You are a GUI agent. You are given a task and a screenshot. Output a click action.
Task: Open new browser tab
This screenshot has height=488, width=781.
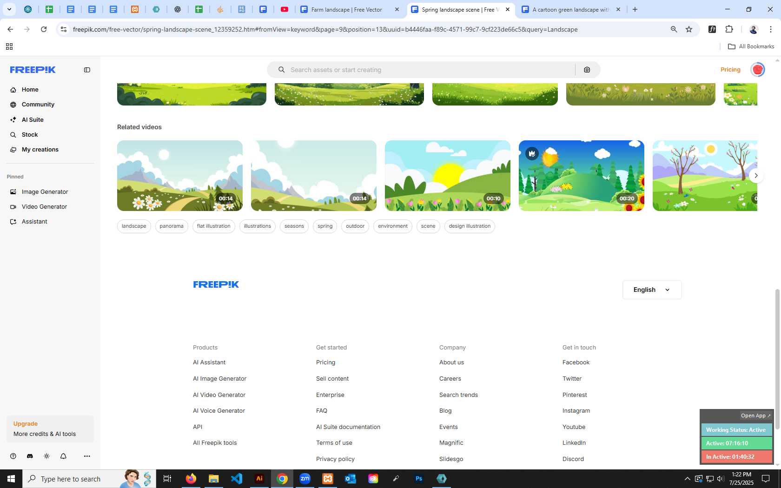coord(635,9)
